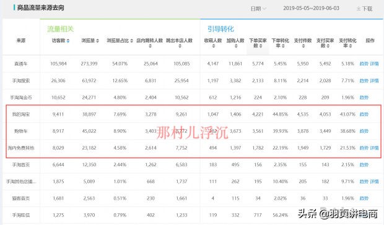Click the 下载 download button
Image resolution: width=384 pixels, height=225 pixels.
365,9
